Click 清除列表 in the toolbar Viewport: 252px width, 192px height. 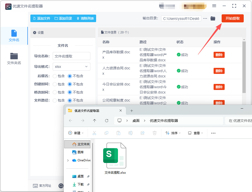tap(85, 18)
